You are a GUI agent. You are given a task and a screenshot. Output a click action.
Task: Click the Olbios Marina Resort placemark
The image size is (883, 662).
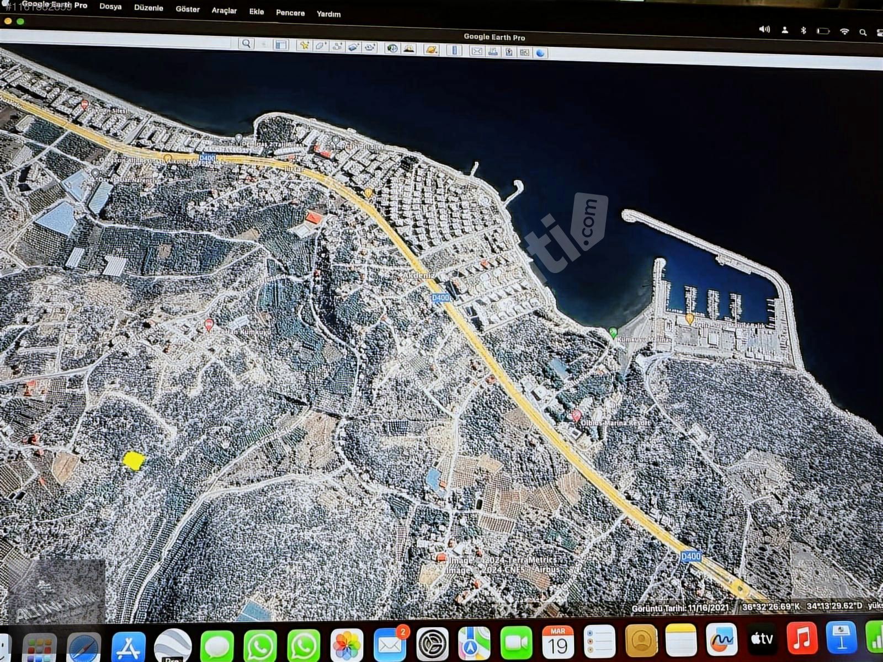click(577, 415)
